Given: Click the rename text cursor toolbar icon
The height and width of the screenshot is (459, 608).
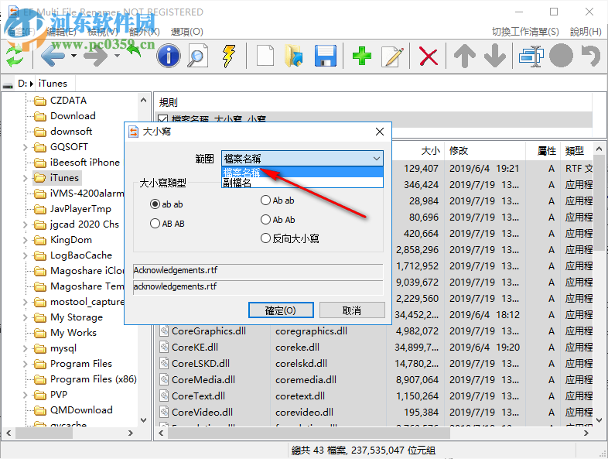Looking at the screenshot, I should click(x=531, y=57).
